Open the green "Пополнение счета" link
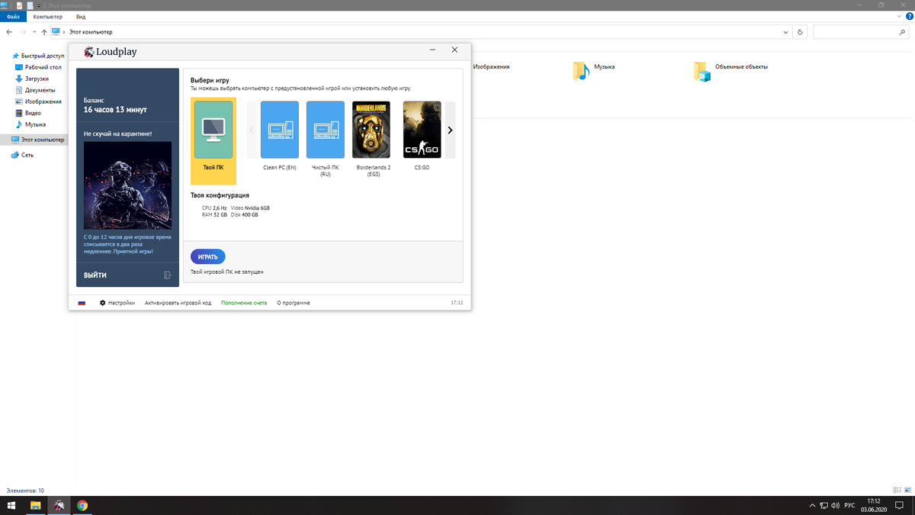Screen dimensions: 915x515 point(244,303)
